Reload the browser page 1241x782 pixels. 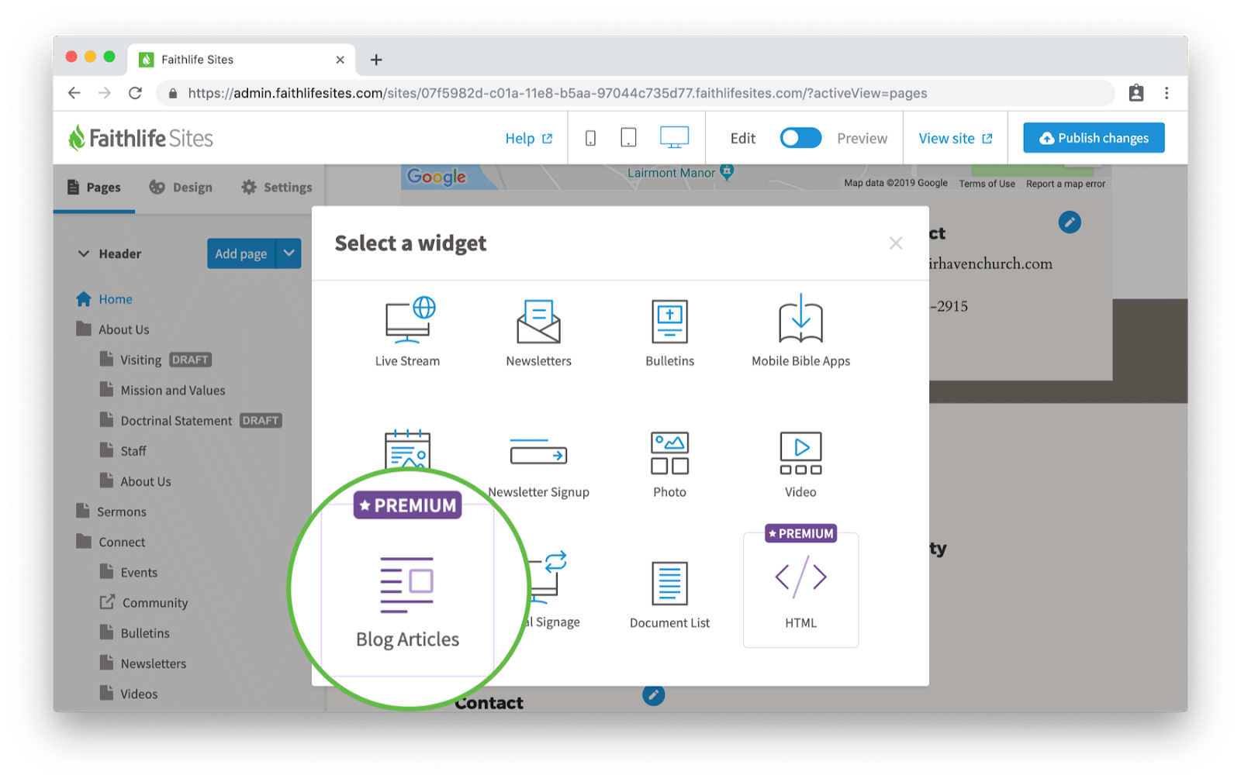point(135,93)
